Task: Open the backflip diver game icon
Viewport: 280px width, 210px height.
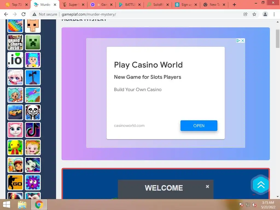Action: [33, 95]
